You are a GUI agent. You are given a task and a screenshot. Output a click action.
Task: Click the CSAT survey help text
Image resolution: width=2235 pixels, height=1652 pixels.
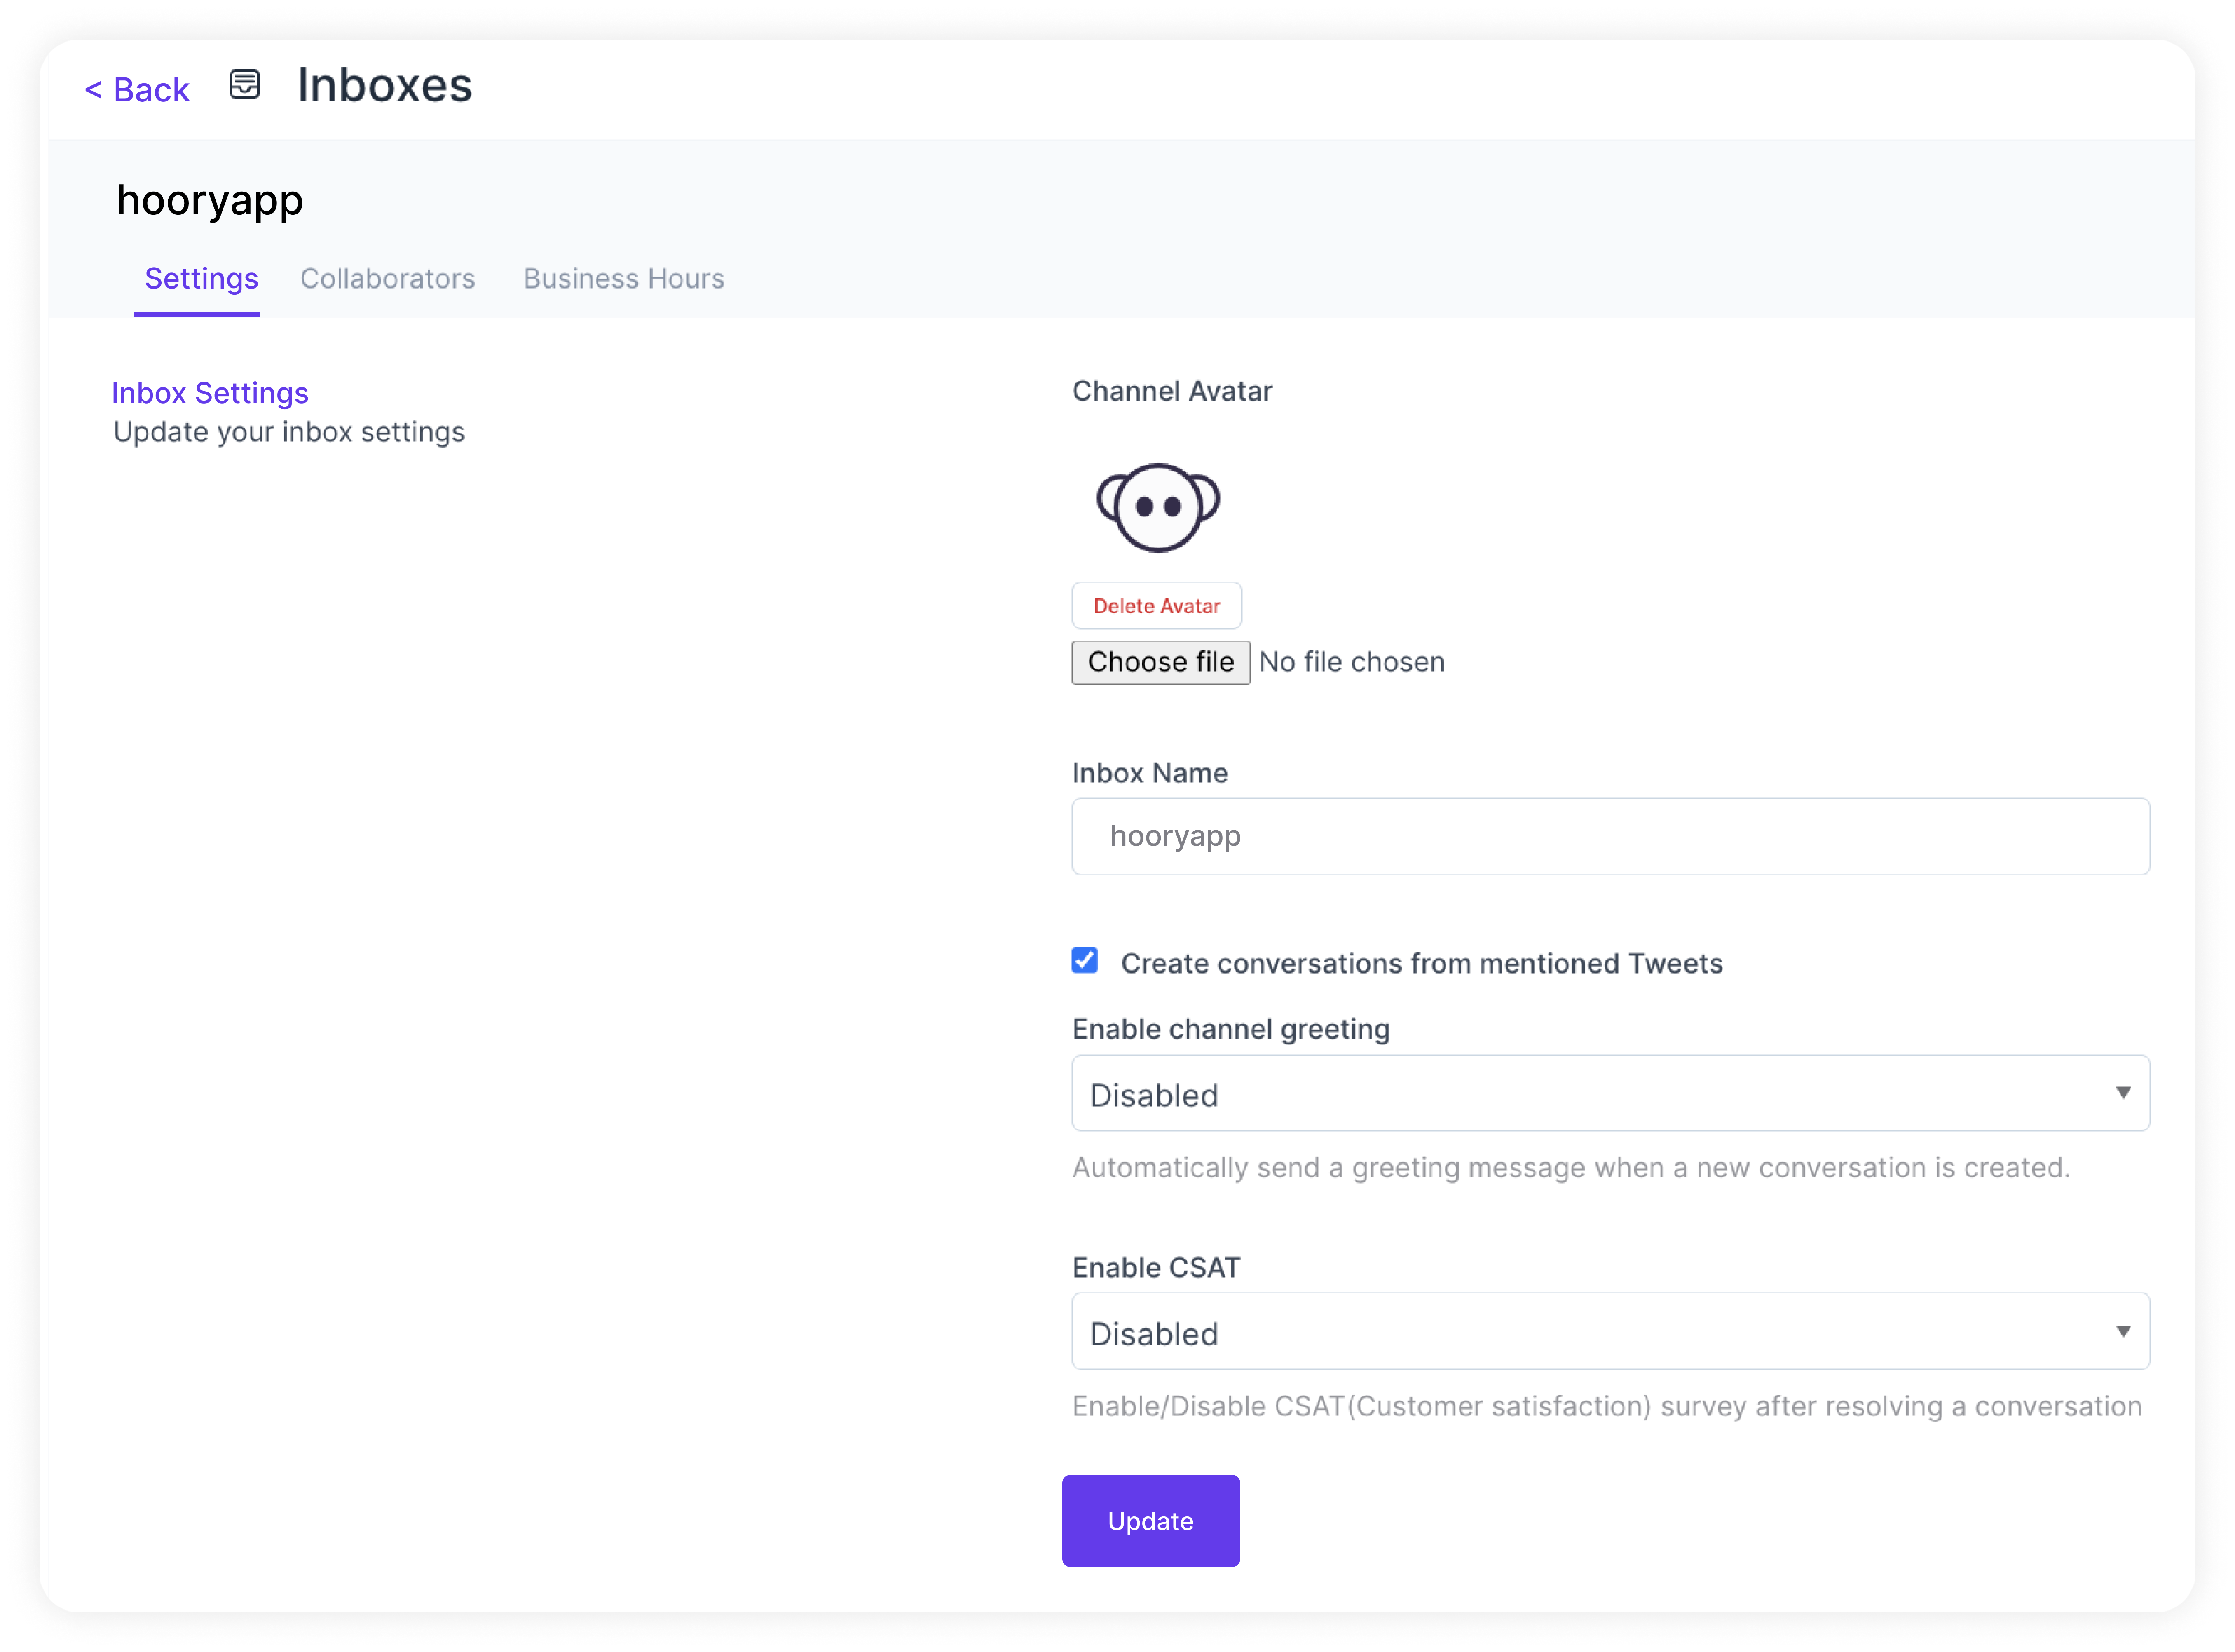point(1607,1407)
